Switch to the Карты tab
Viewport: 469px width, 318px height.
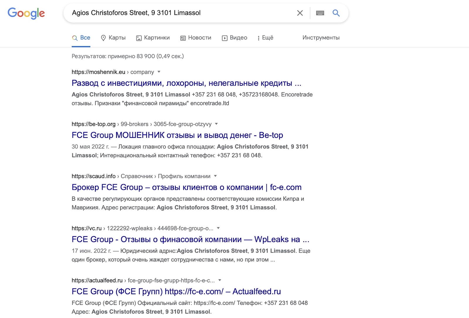coord(113,38)
